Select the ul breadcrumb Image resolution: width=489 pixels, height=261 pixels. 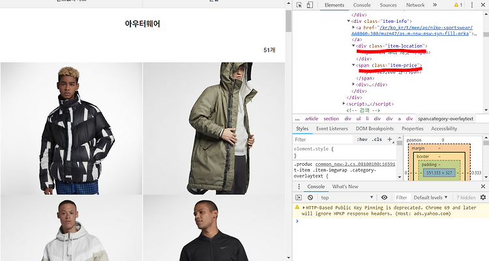pos(359,119)
